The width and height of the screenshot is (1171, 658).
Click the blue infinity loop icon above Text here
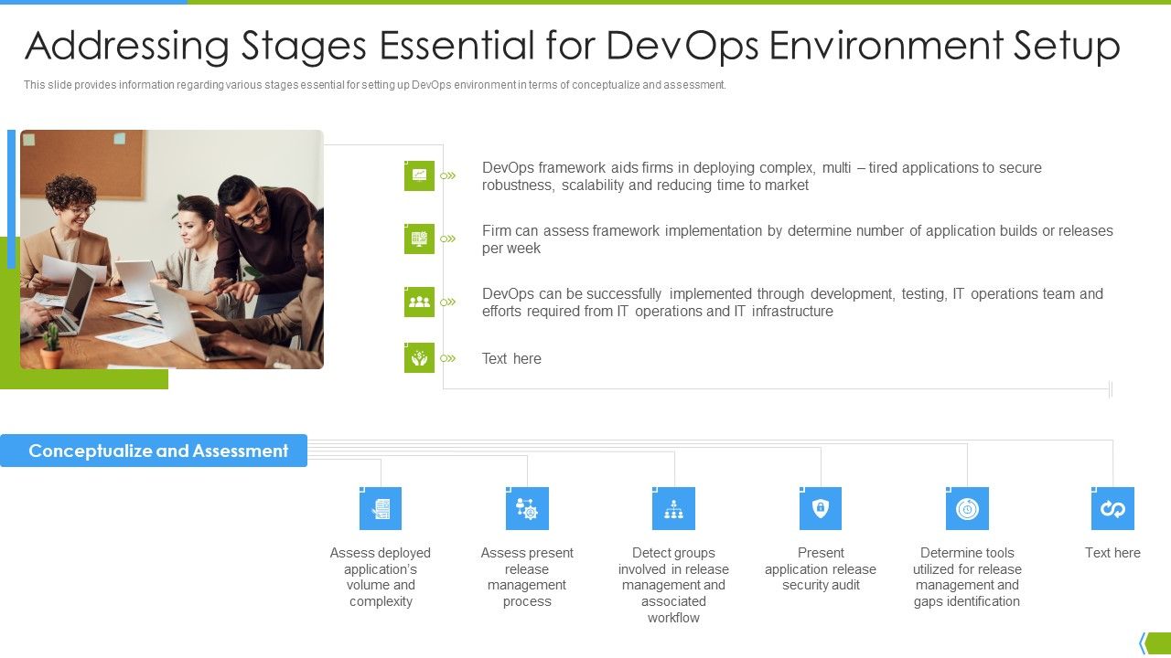click(1112, 509)
